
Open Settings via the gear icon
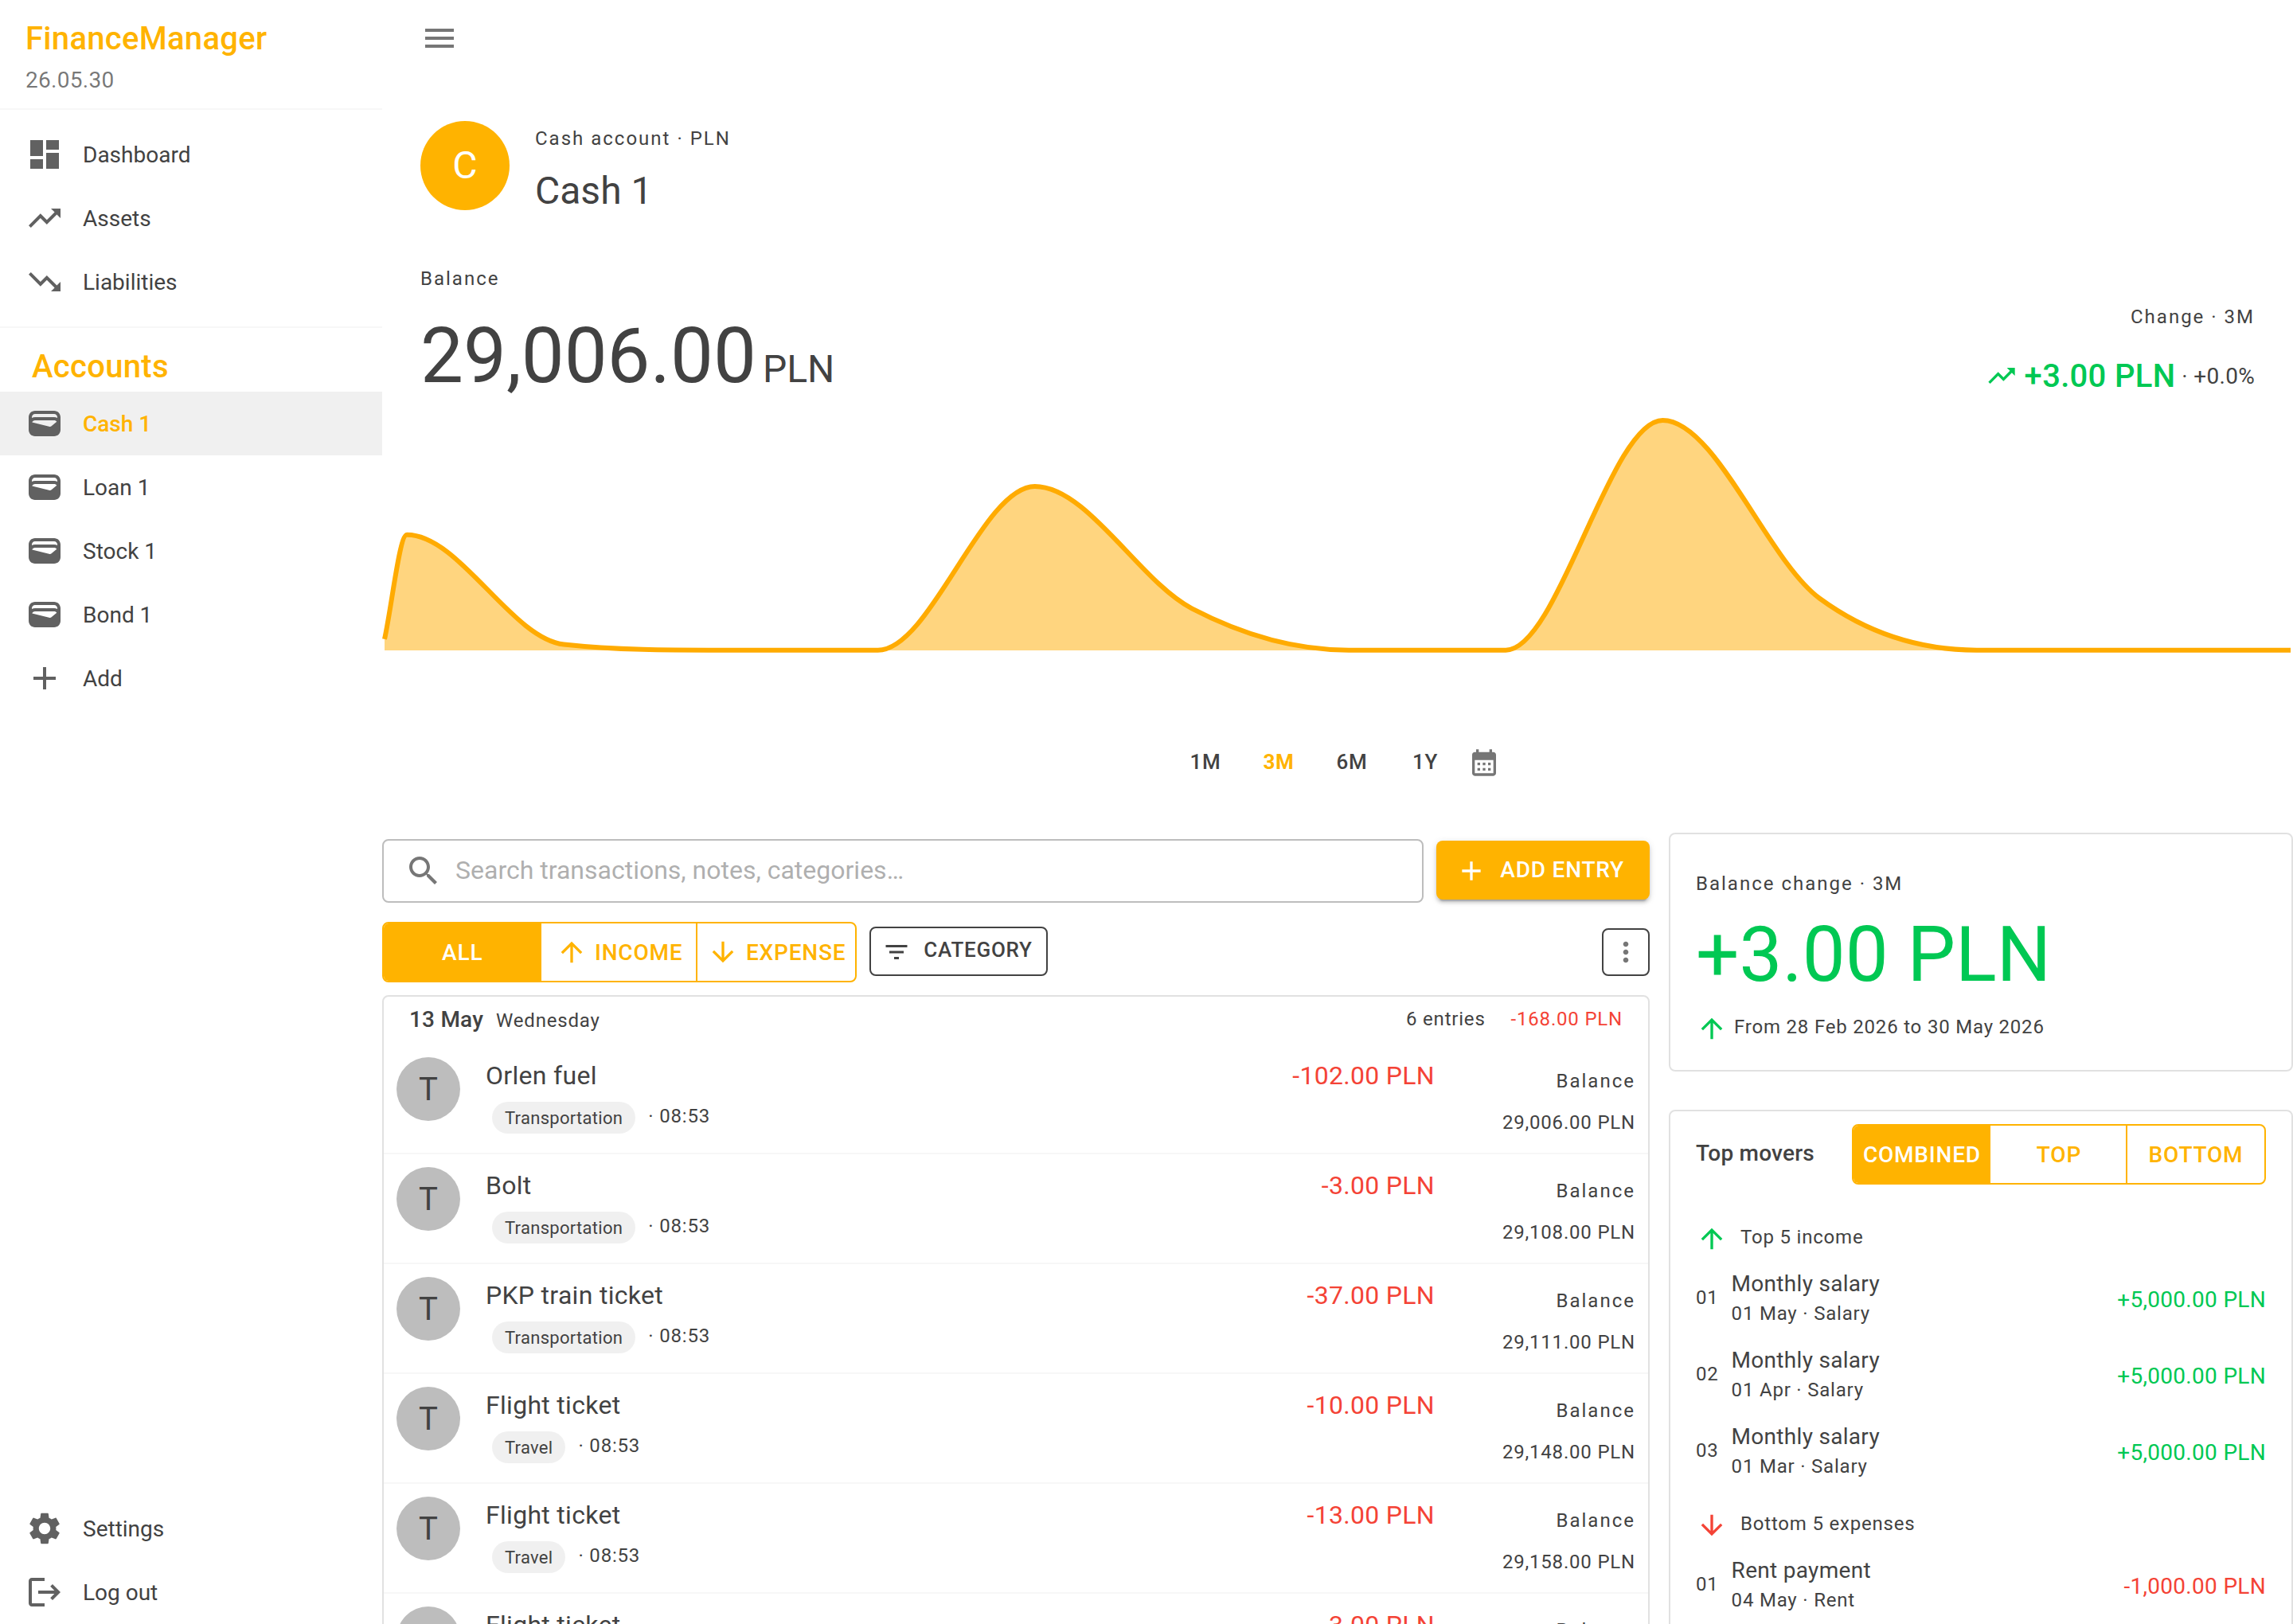click(45, 1528)
